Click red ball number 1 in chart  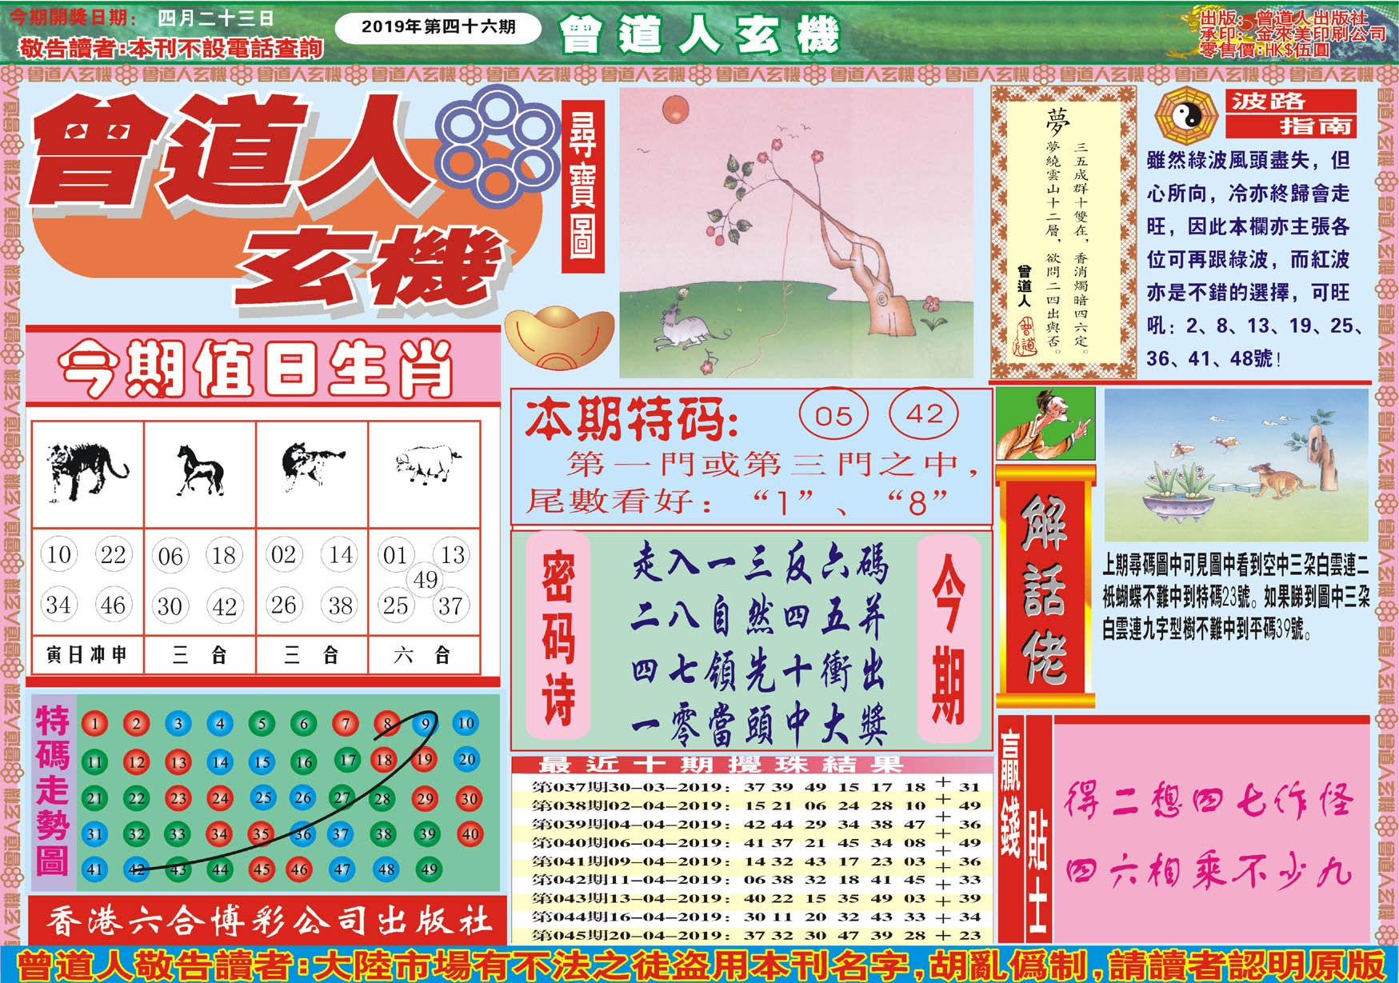point(94,725)
